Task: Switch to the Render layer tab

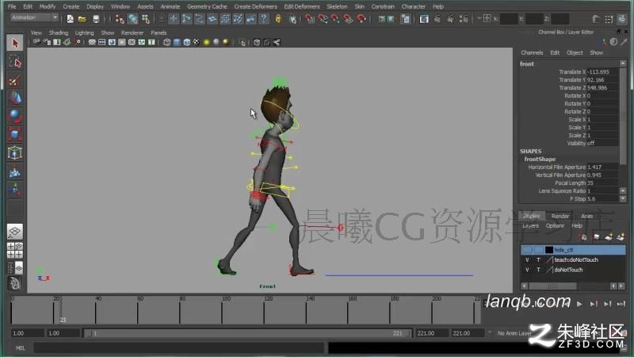Action: [x=560, y=216]
